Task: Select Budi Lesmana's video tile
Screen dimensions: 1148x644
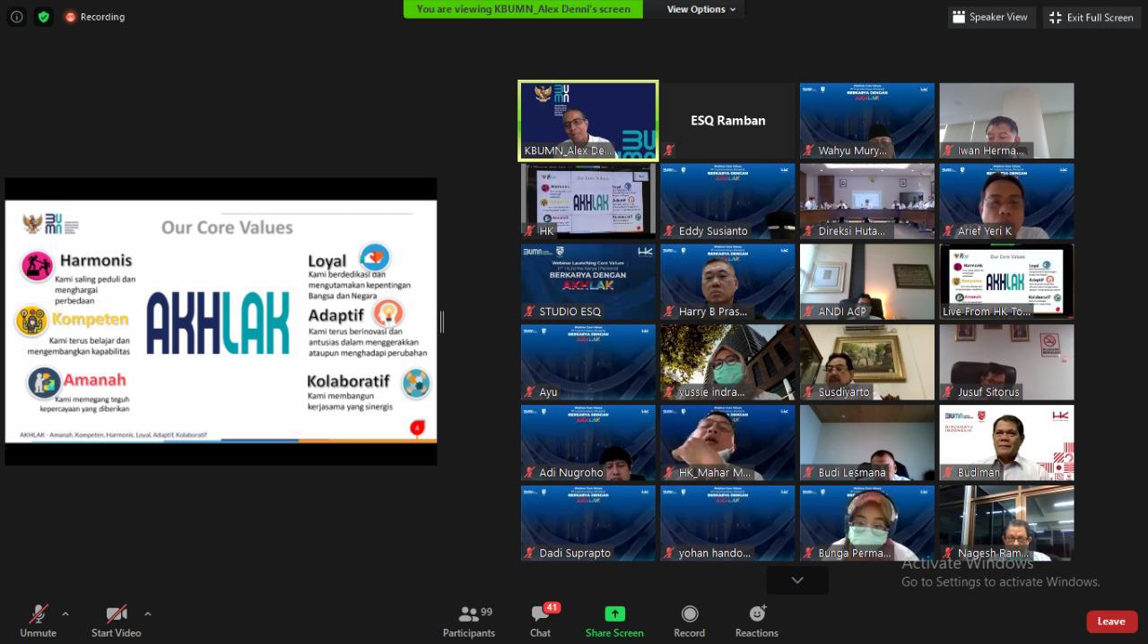Action: point(867,443)
